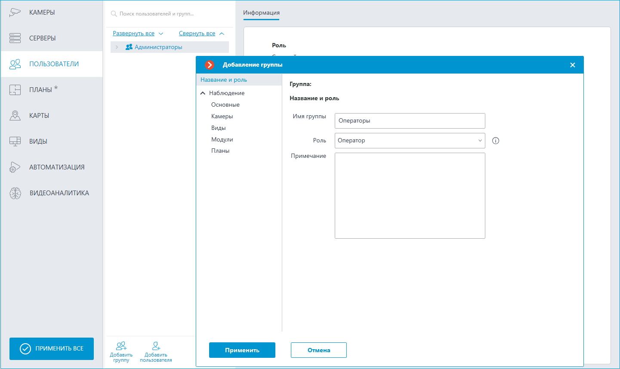This screenshot has height=369, width=620.
Task: Click the floor plan icon beside ПЛАНЫ
Action: 15,90
